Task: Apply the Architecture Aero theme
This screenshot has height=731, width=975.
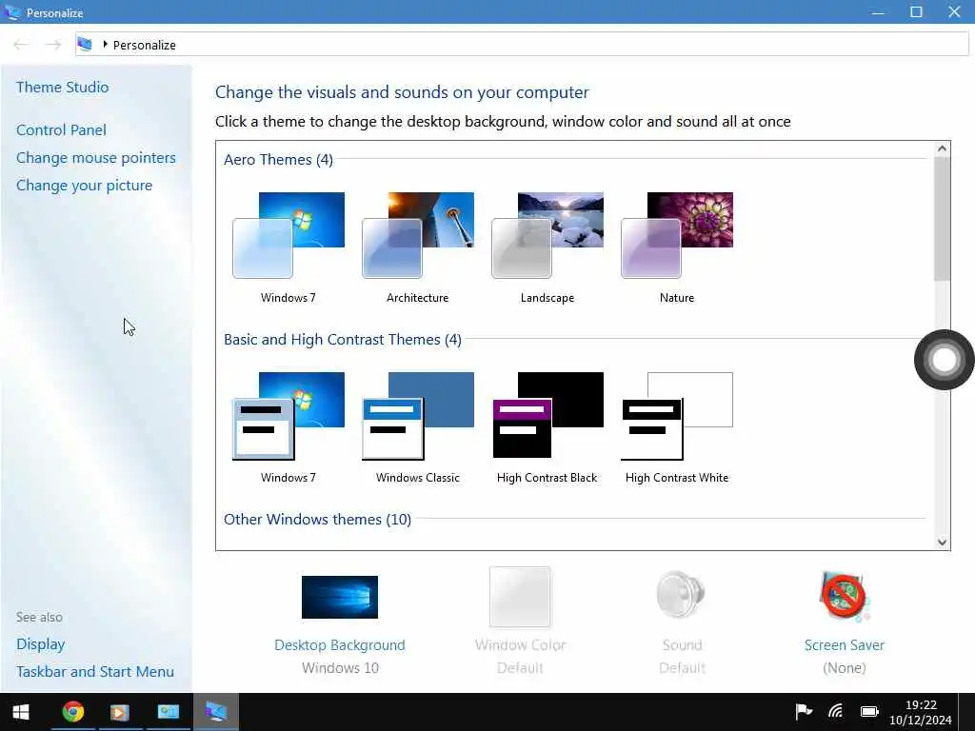Action: 418,248
